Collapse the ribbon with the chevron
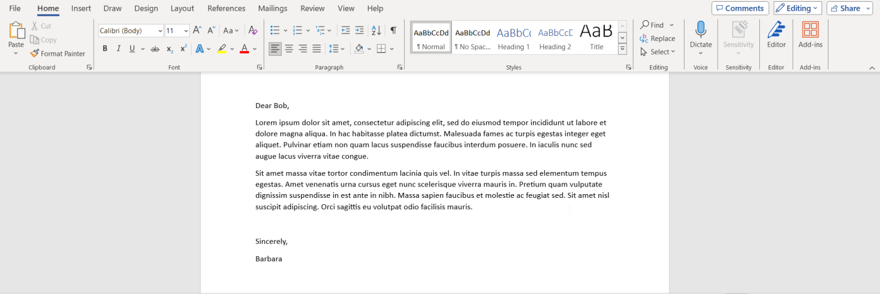The image size is (880, 294). coord(872,67)
